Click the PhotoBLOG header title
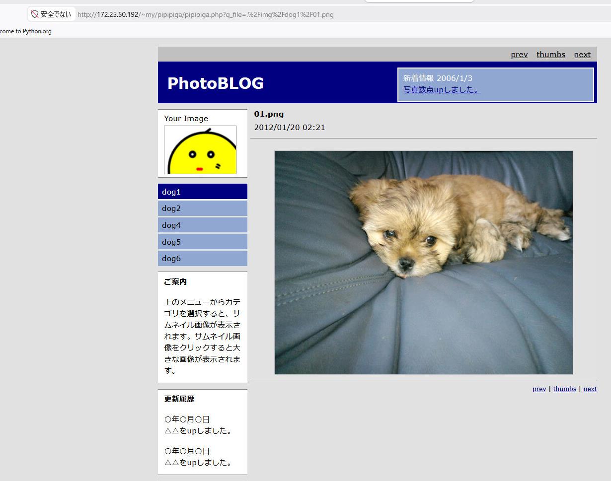This screenshot has height=481, width=611. pos(216,83)
